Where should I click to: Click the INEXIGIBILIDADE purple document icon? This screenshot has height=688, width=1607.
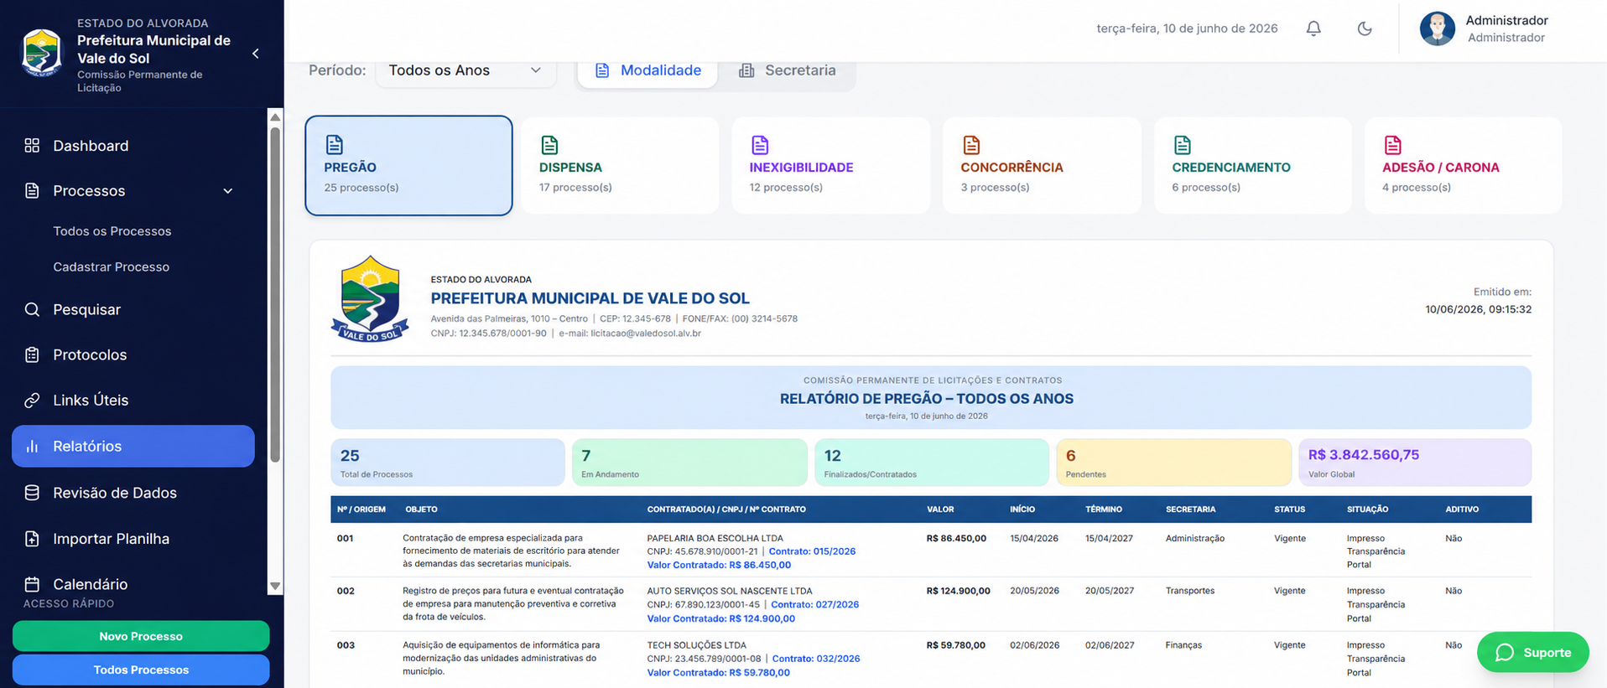click(760, 145)
